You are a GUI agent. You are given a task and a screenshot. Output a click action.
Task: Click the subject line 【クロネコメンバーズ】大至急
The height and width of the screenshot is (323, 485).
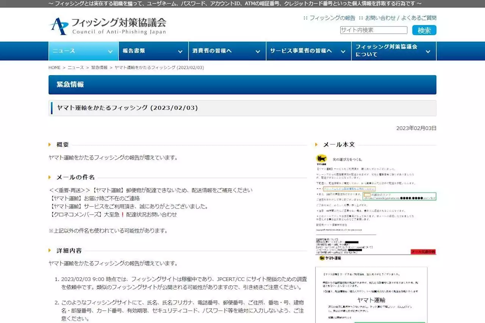[113, 214]
